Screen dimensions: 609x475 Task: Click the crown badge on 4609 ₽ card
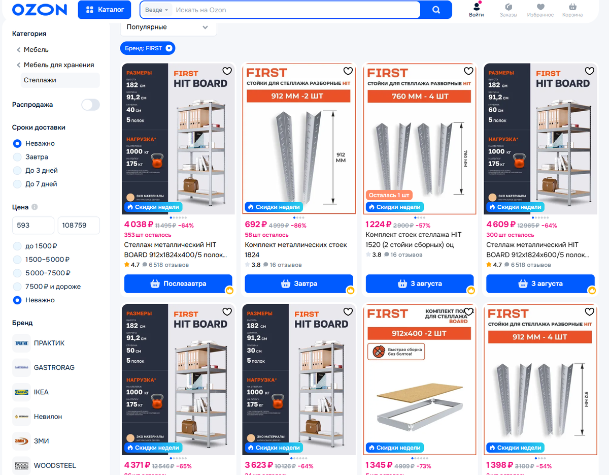592,291
